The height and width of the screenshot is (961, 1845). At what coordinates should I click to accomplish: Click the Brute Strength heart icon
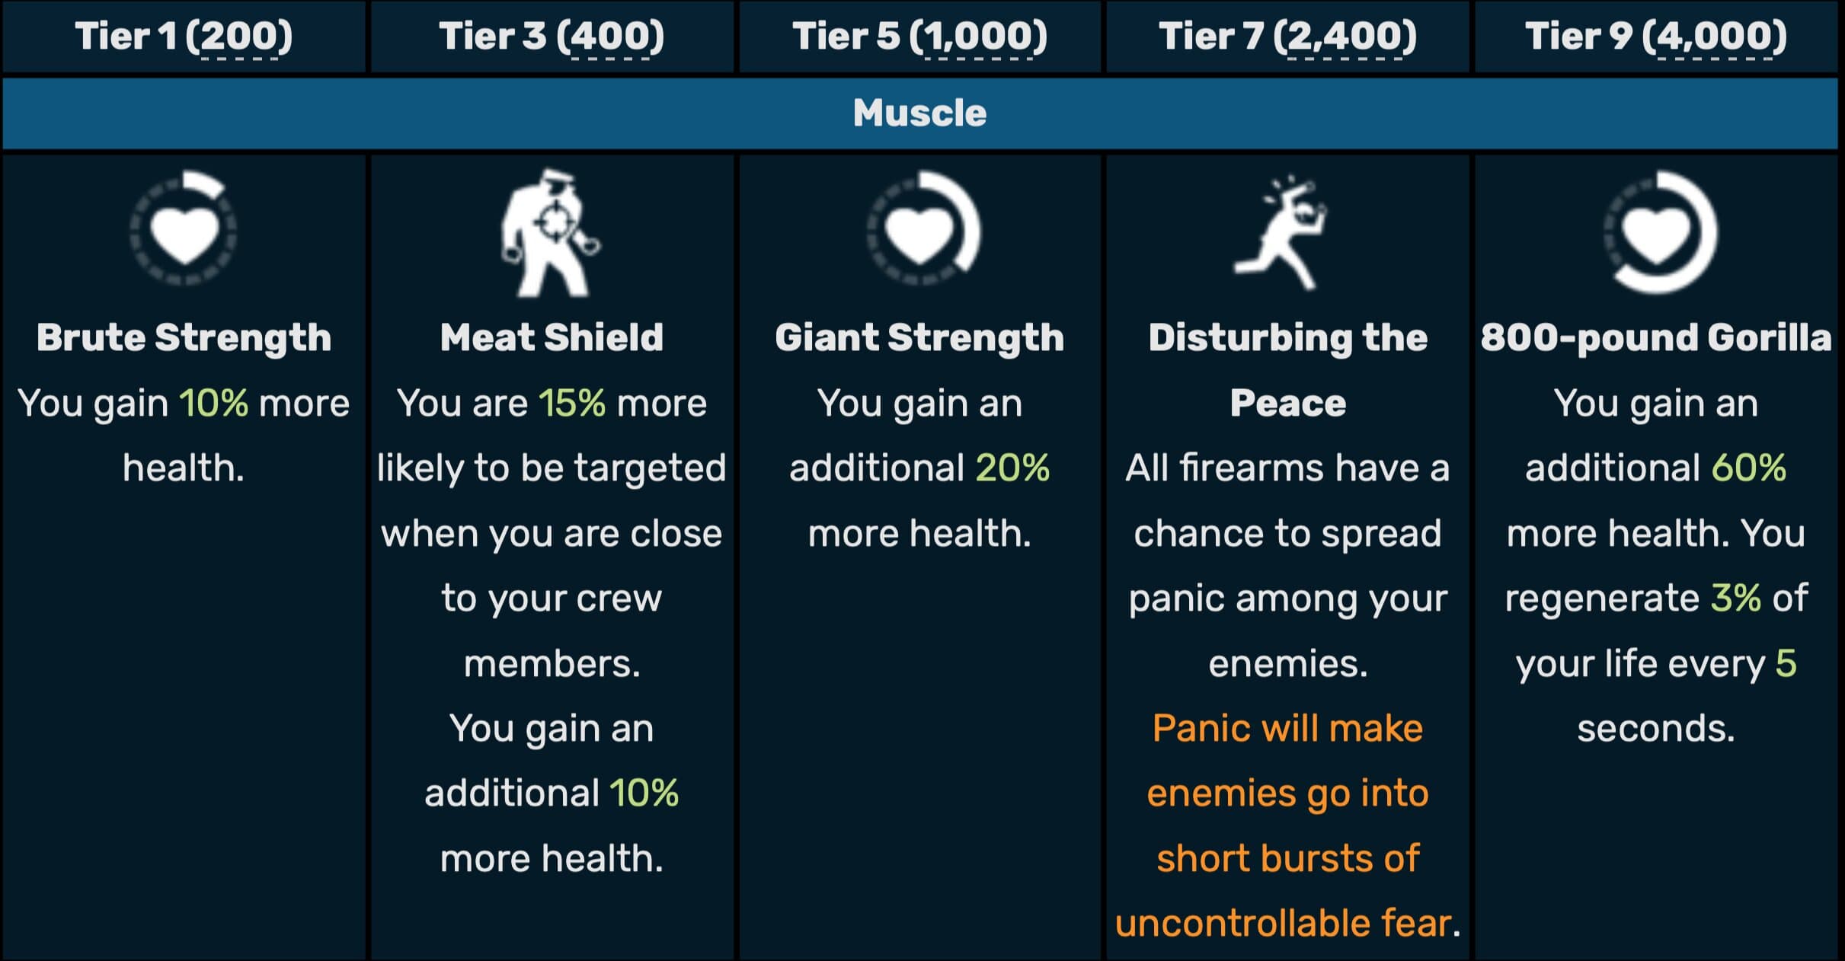[184, 228]
